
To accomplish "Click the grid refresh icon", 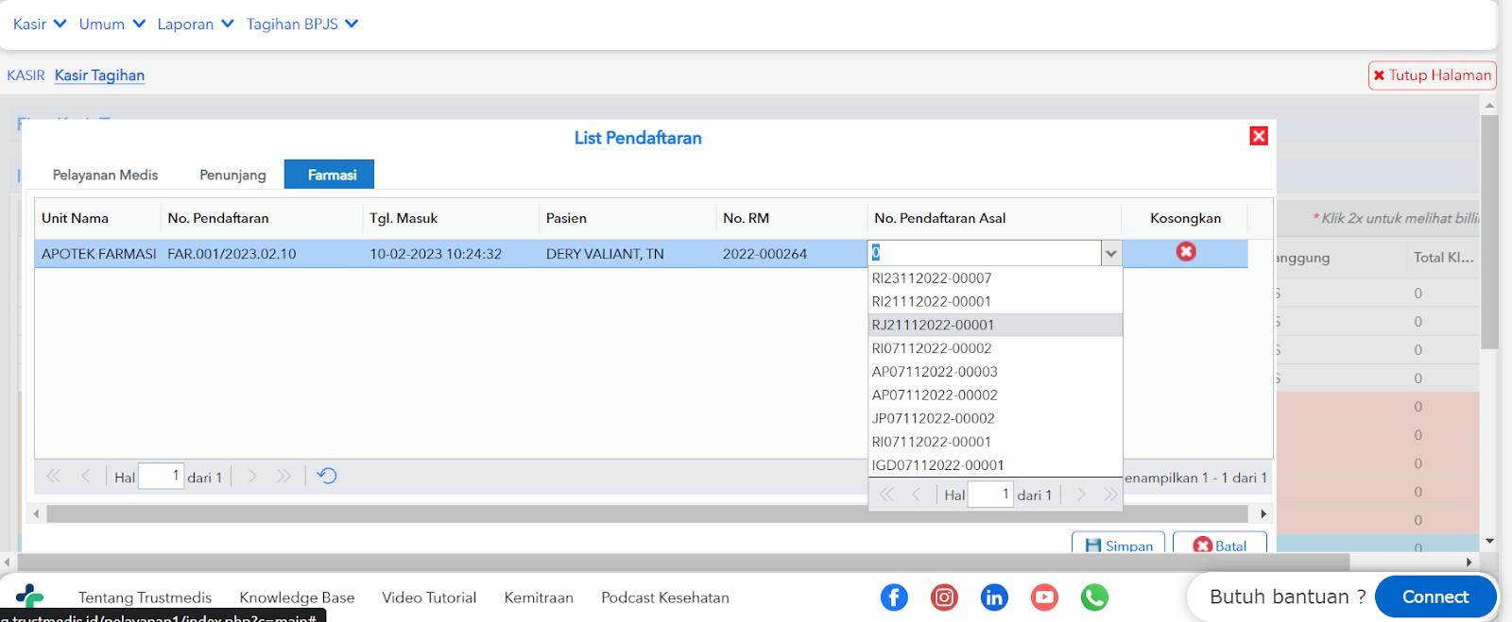I will point(327,476).
